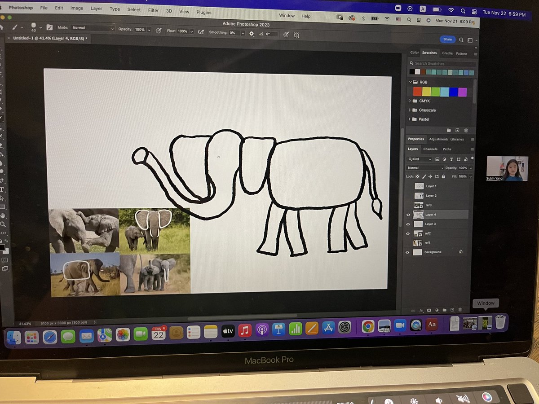Open Google Chrome from the Dock

368,327
